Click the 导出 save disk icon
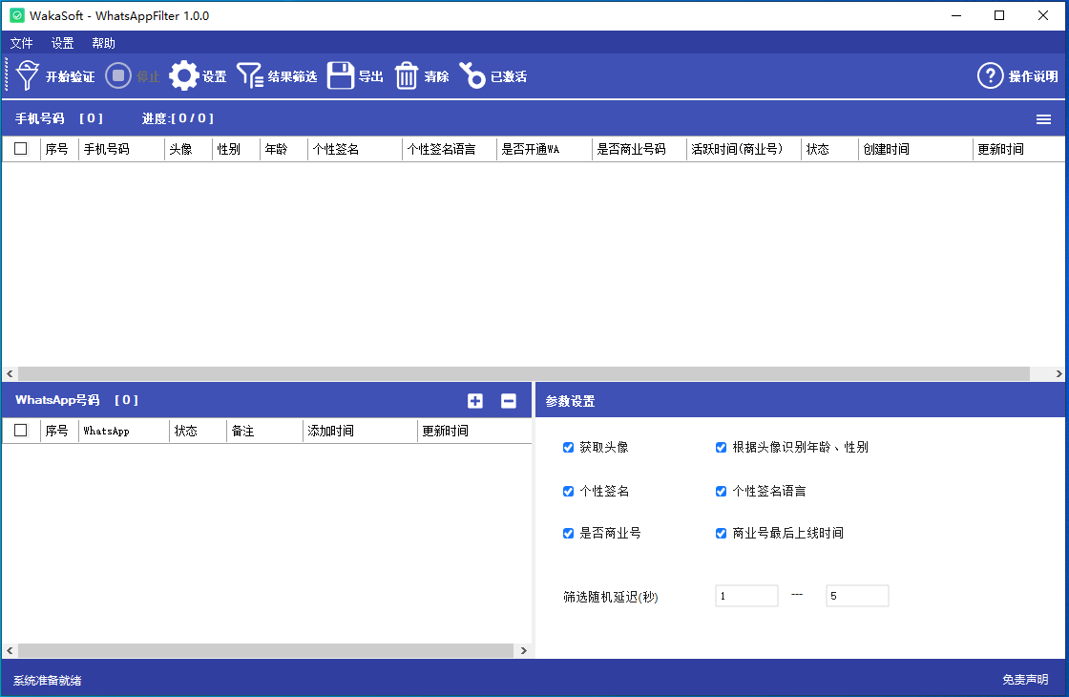 click(341, 76)
